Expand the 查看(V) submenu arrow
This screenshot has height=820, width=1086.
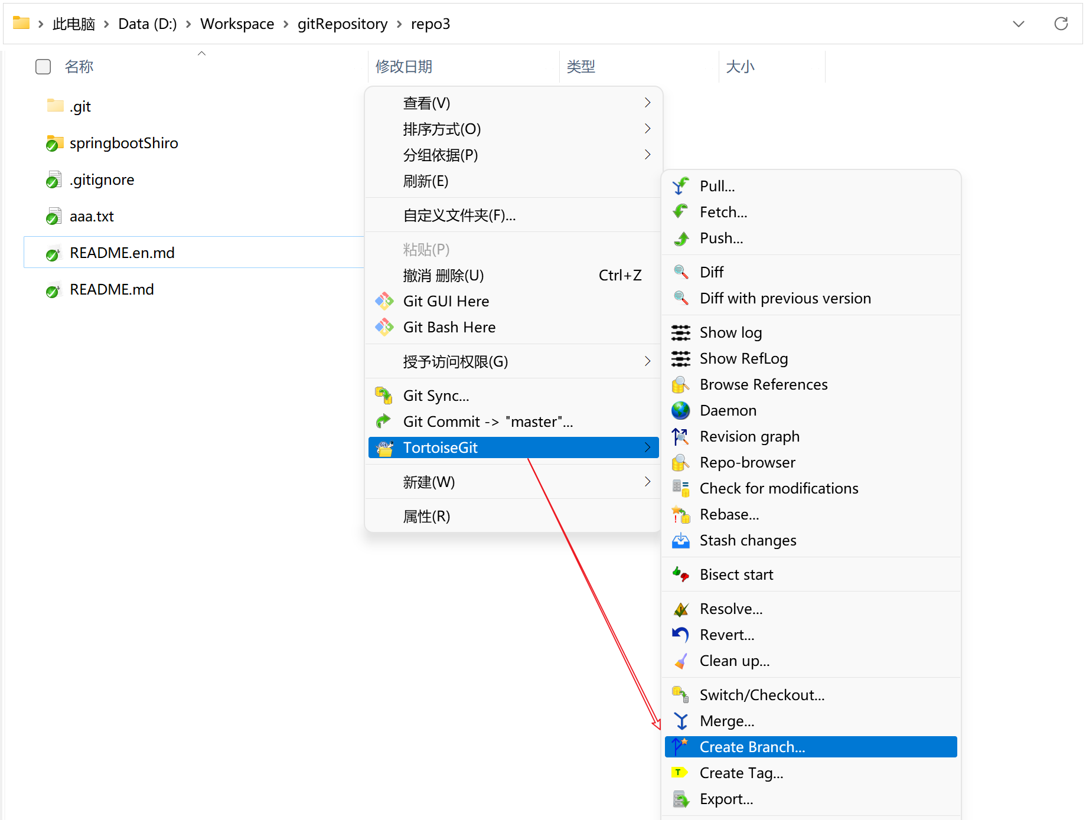pos(647,103)
